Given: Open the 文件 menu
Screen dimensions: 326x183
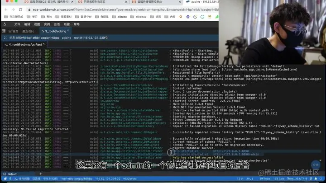Looking at the screenshot, I should pyautogui.click(x=17, y=24).
